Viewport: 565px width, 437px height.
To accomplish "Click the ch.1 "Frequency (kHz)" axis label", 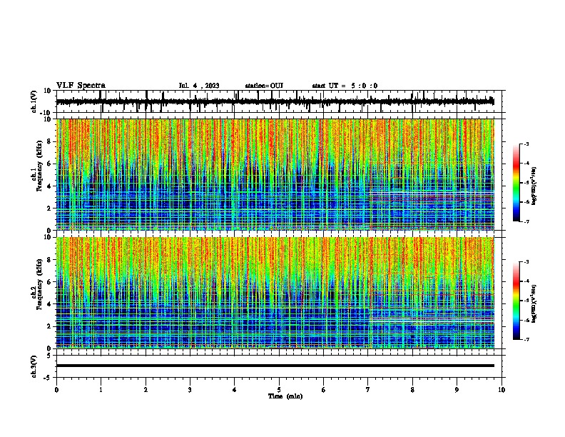I will coord(39,166).
